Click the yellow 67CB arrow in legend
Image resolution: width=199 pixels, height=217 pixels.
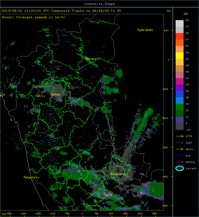click(x=179, y=136)
